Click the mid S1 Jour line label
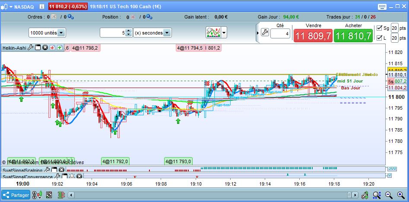409x202 pixels. click(x=350, y=81)
